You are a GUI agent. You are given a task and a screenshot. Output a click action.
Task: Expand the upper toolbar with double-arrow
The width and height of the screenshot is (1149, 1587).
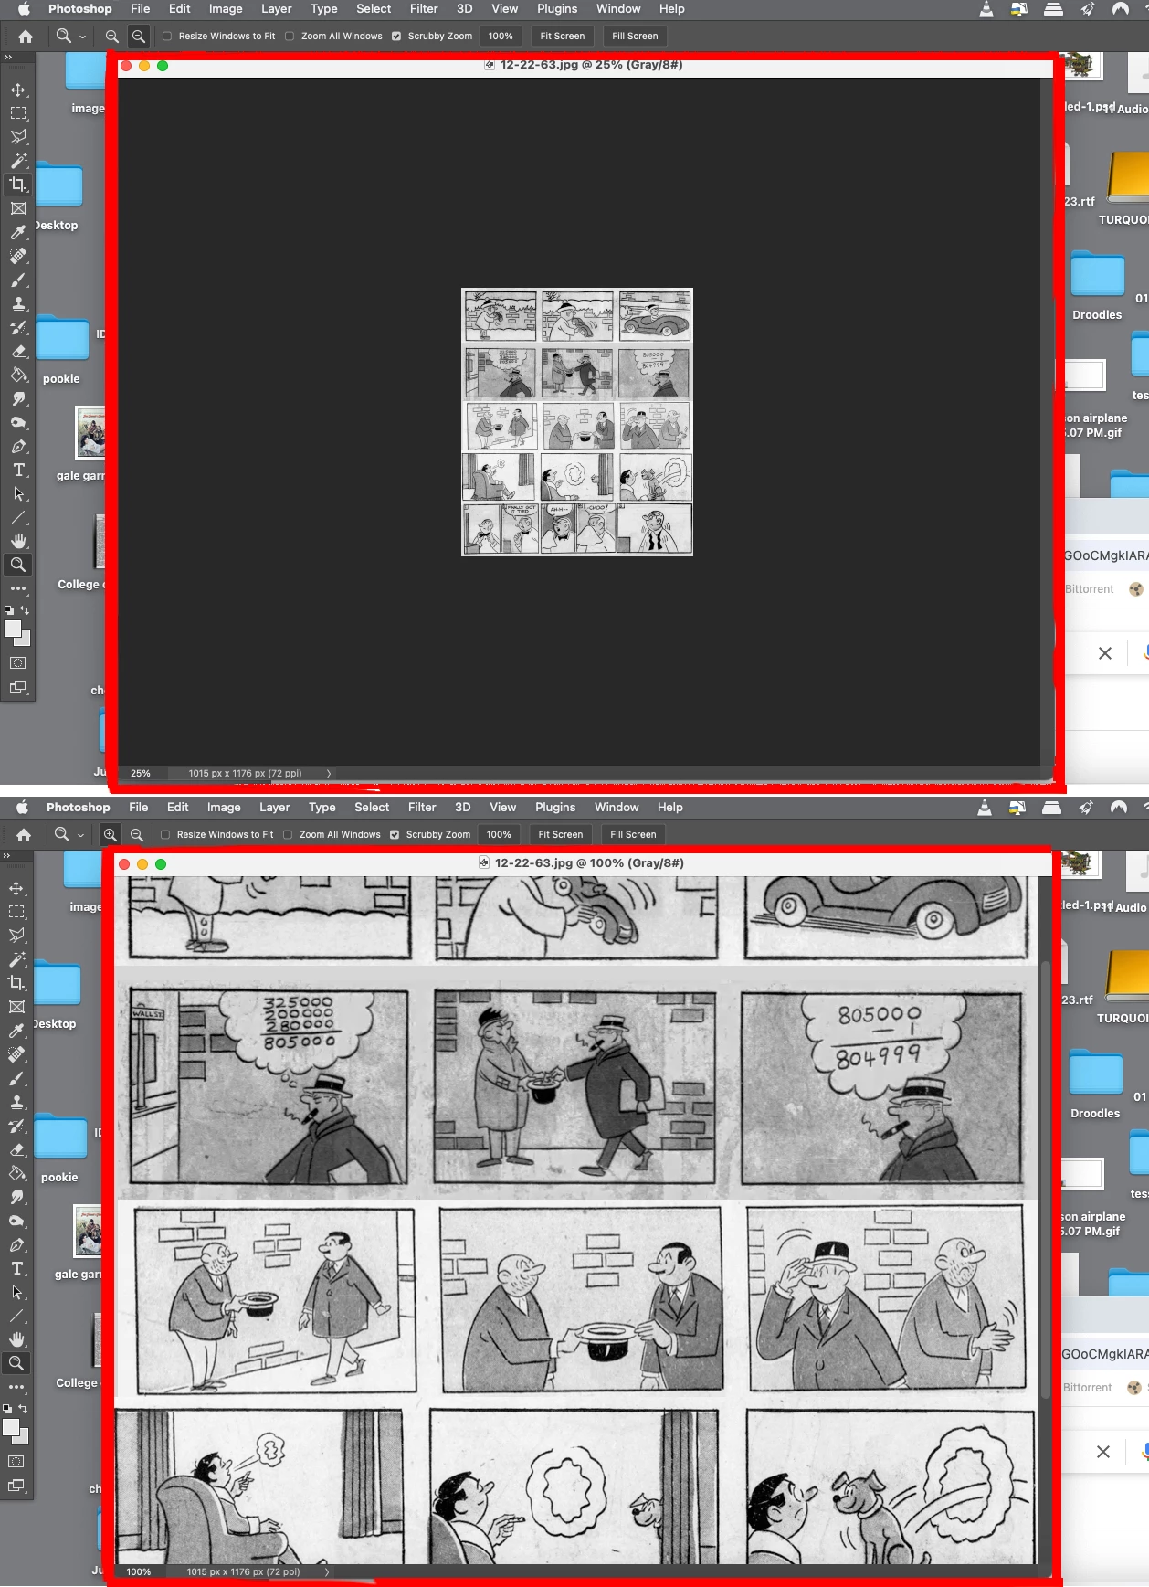click(8, 58)
